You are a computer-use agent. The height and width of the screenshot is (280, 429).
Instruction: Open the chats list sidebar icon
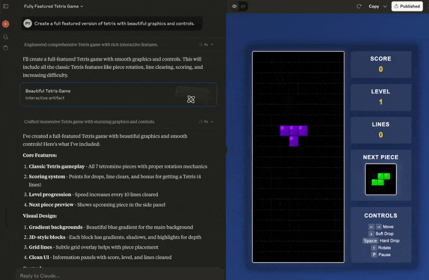pos(5,37)
